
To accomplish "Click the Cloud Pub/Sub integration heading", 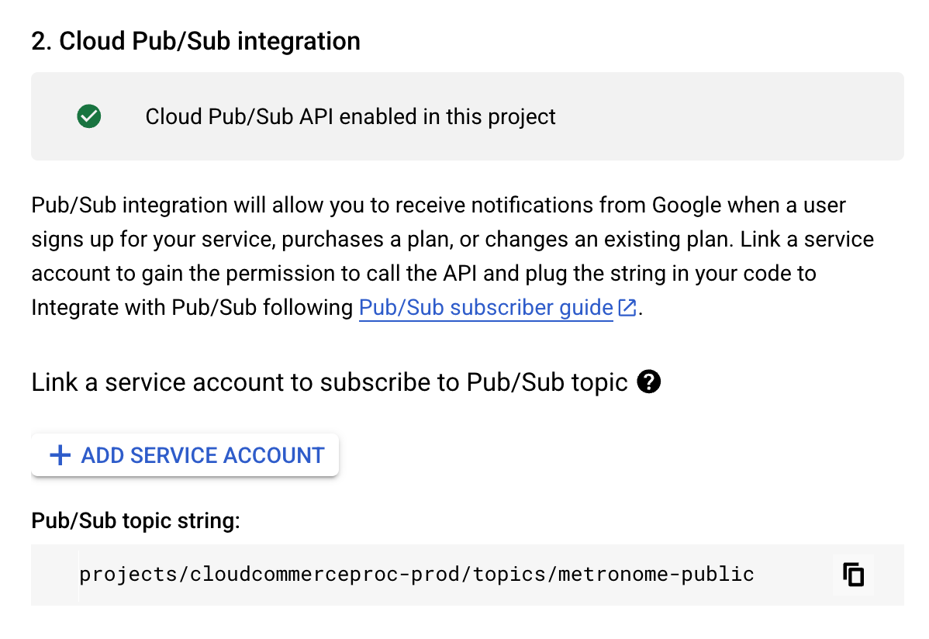I will pos(195,40).
